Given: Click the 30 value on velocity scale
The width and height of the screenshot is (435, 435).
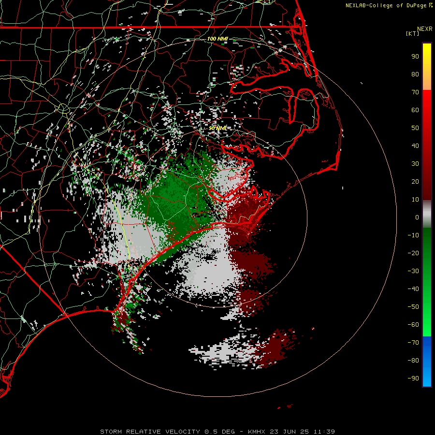Looking at the screenshot, I should click(415, 164).
